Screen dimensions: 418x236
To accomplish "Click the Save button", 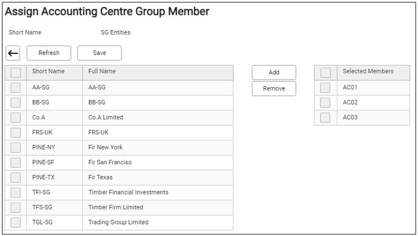I will pyautogui.click(x=99, y=53).
